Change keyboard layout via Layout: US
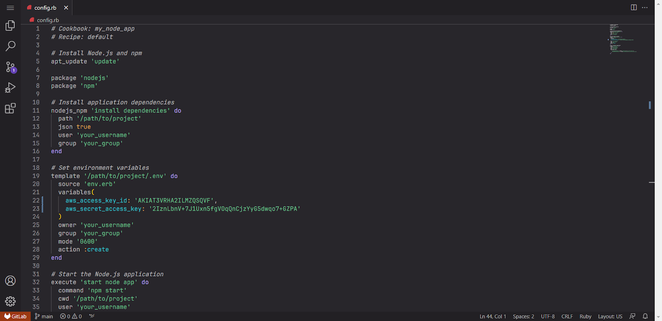Viewport: 662px width, 321px height. 610,316
